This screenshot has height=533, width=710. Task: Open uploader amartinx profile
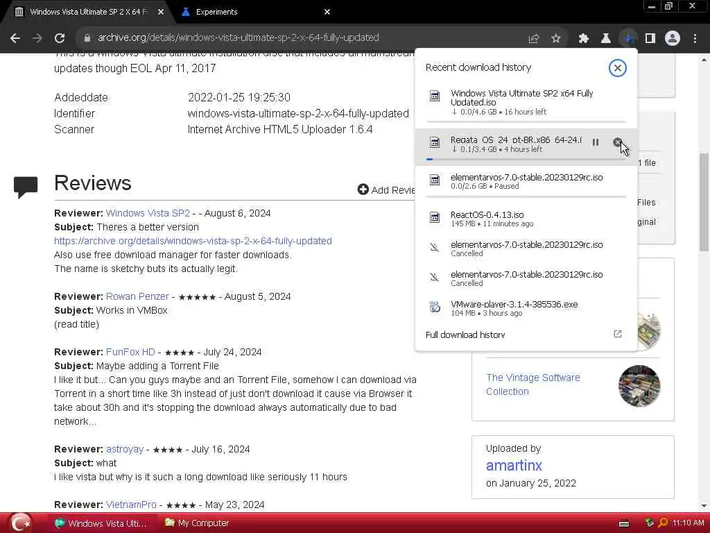[514, 466]
